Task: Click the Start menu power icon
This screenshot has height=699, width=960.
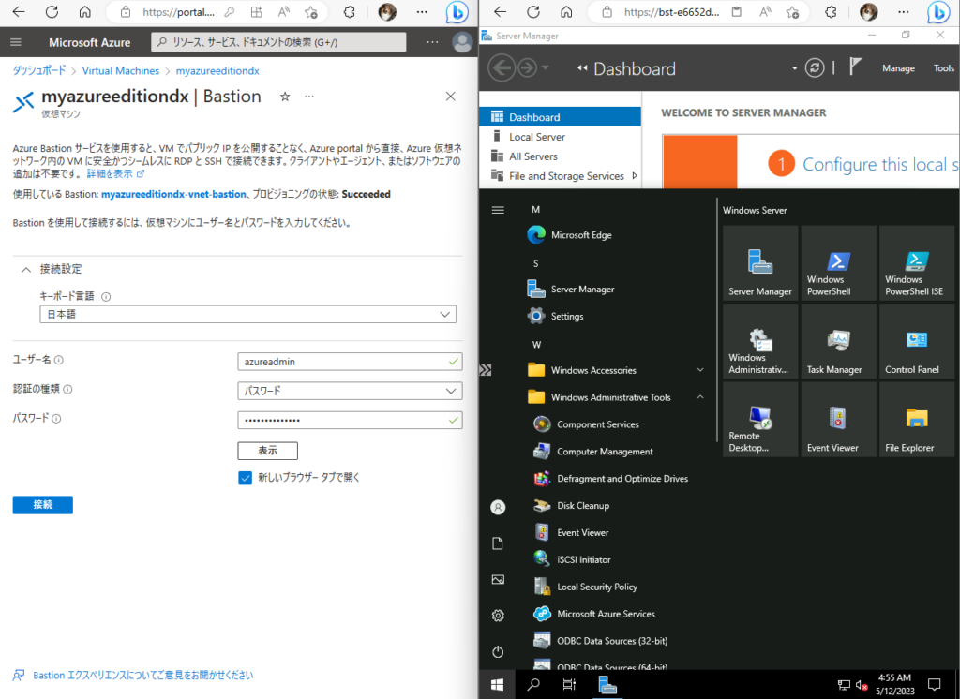Action: [498, 651]
